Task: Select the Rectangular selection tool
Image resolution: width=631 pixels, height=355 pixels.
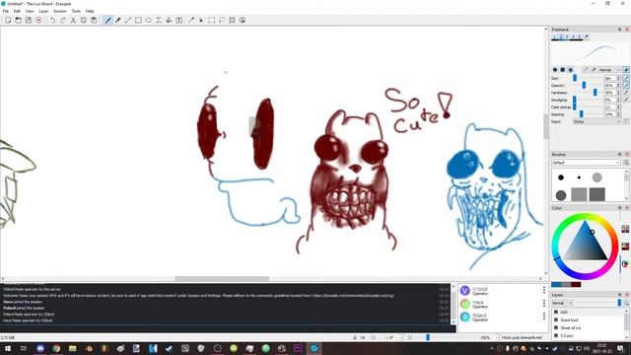Action: point(211,20)
